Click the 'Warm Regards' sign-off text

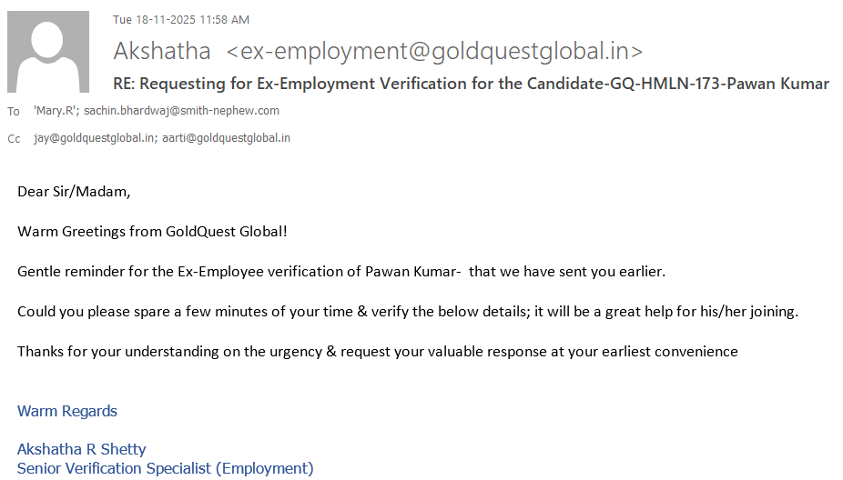coord(67,411)
